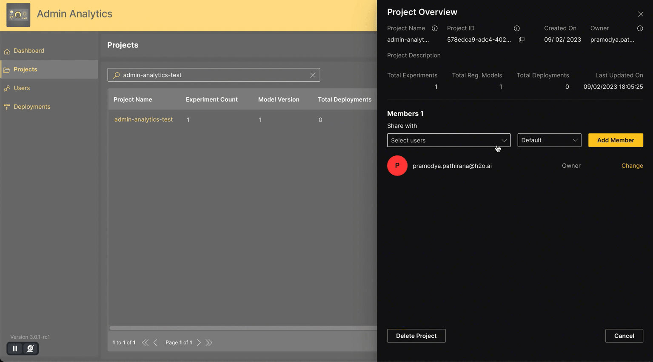This screenshot has width=653, height=362.
Task: Click the Delete Project button
Action: 416,336
